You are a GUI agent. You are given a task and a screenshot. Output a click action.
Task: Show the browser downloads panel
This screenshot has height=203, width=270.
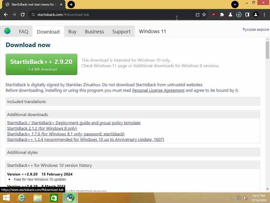(239, 15)
